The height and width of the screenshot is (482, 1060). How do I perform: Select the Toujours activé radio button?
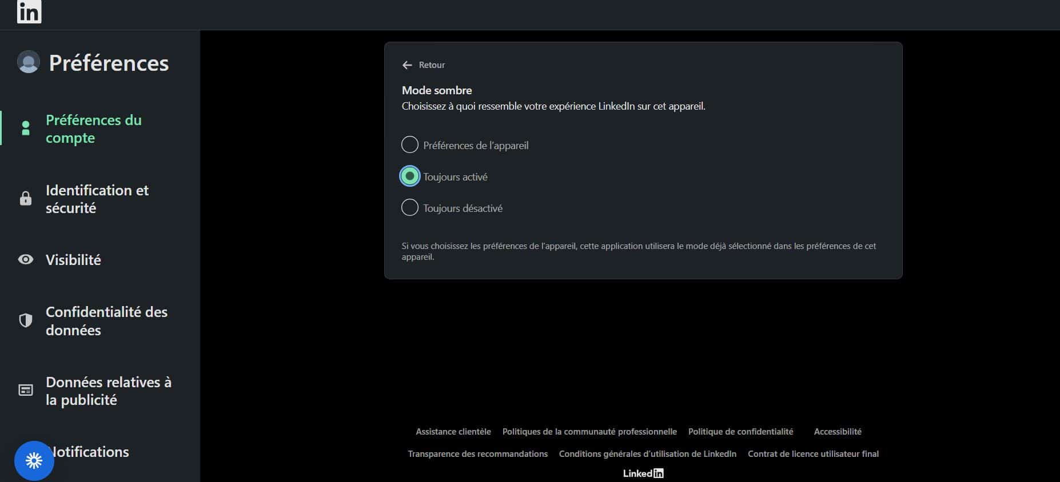410,176
